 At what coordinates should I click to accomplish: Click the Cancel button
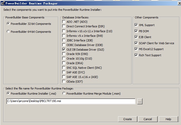click(148, 119)
